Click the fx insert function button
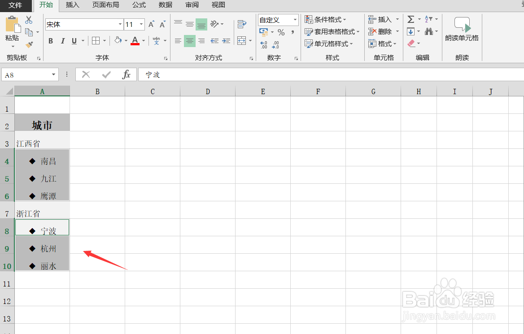The width and height of the screenshot is (524, 334). (x=127, y=74)
